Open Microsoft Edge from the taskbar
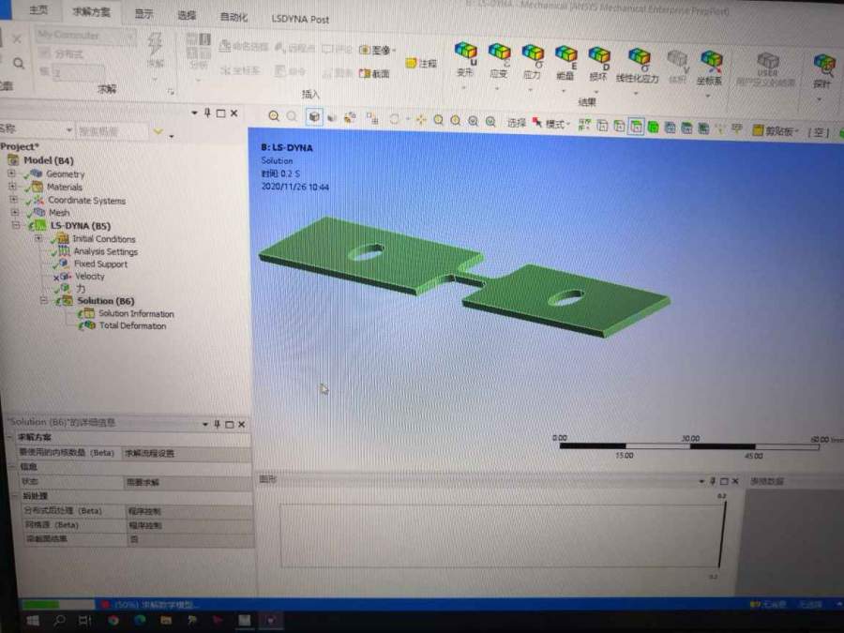844x633 pixels. pos(140,620)
